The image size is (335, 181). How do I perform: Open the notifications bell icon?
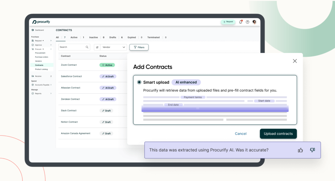click(240, 22)
